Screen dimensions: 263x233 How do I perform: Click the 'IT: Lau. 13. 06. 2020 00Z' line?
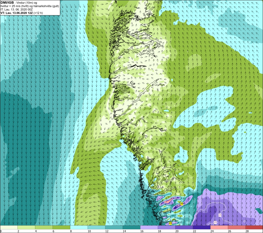(17, 9)
